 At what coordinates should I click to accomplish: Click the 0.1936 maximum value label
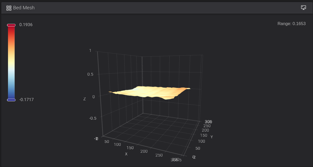click(x=26, y=25)
